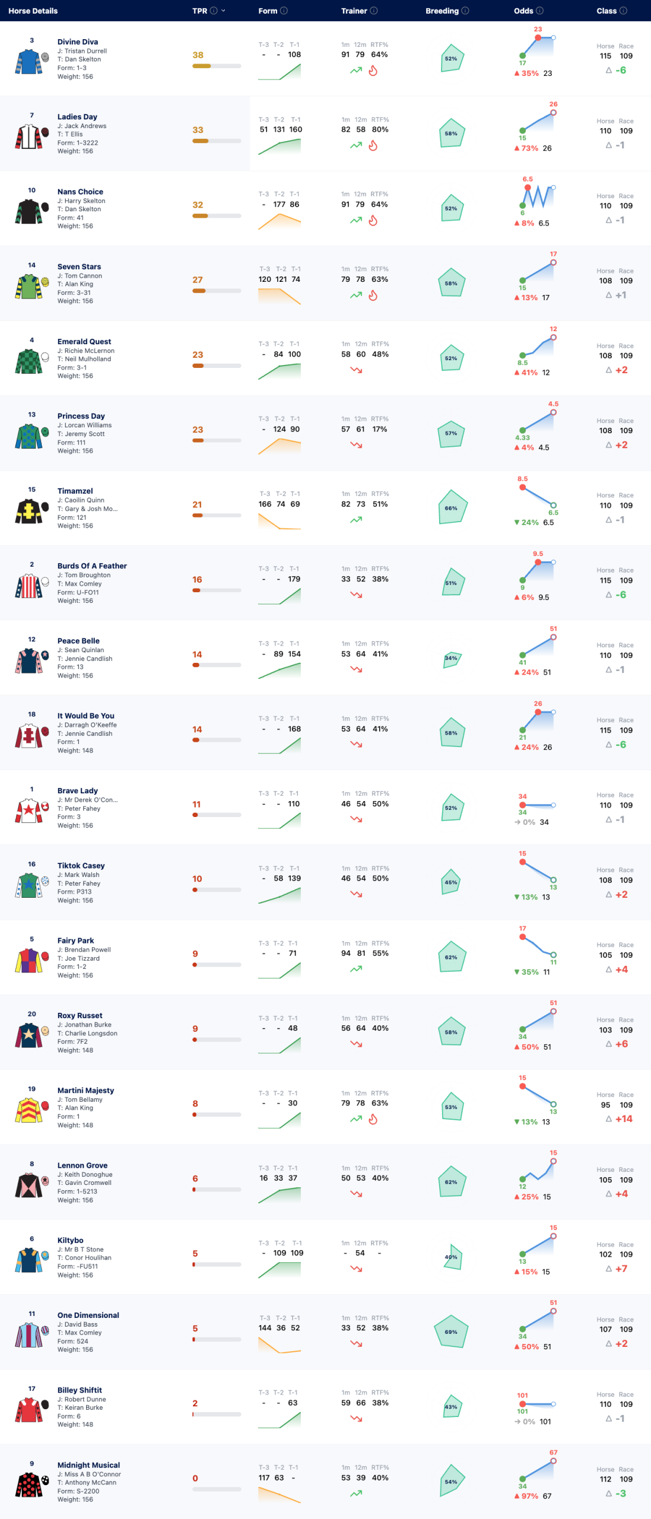
Task: Select the Odds column header
Action: click(x=523, y=11)
